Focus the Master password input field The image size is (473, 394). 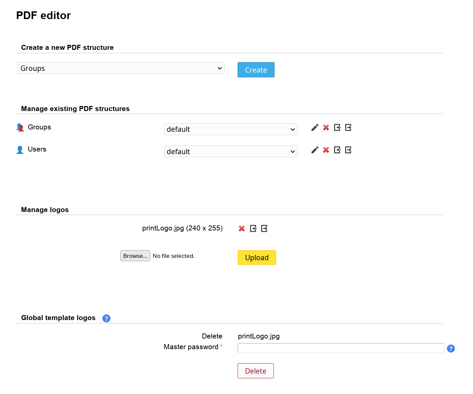[340, 348]
